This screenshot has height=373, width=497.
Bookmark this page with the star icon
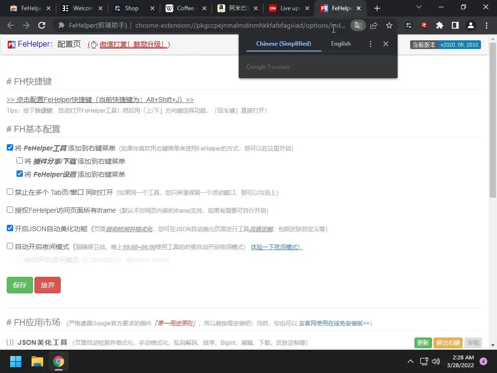coord(389,25)
